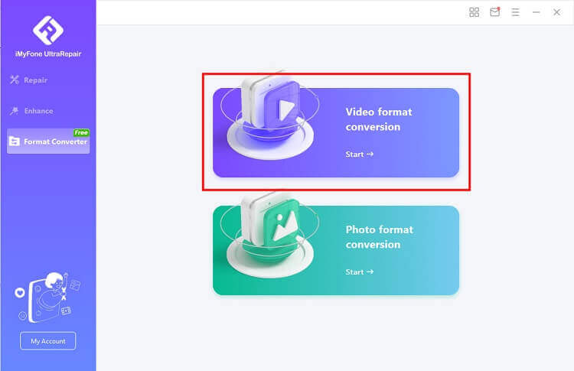Open the Photo format conversion card title
The width and height of the screenshot is (574, 371).
tap(378, 237)
